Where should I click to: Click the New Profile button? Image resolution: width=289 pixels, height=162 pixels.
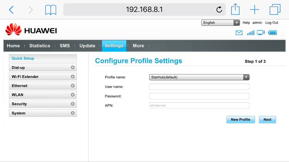click(240, 120)
